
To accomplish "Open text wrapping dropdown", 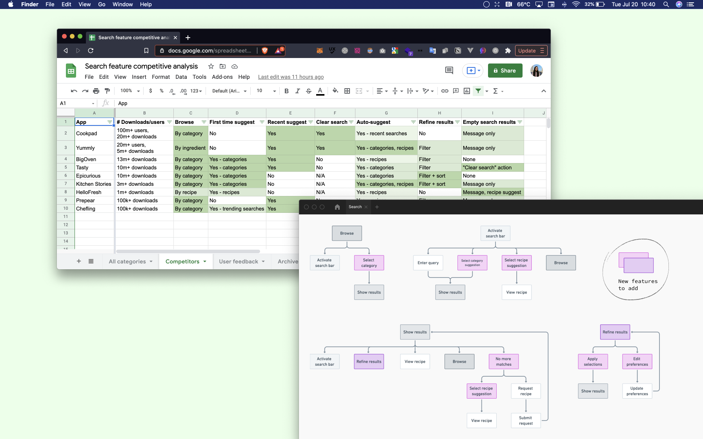I will (x=413, y=91).
